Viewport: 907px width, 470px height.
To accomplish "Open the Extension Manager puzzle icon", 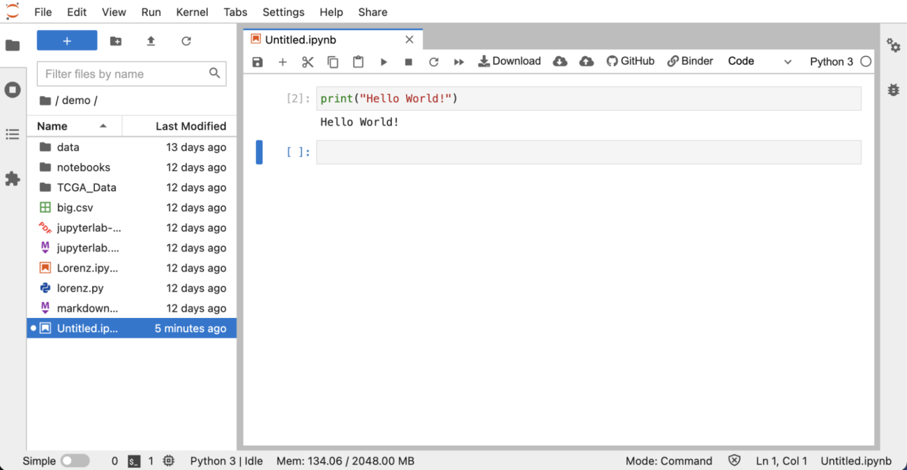I will [13, 179].
